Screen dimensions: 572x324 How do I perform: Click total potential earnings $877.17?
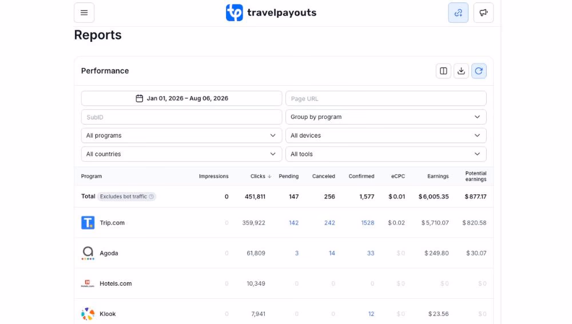tap(475, 197)
